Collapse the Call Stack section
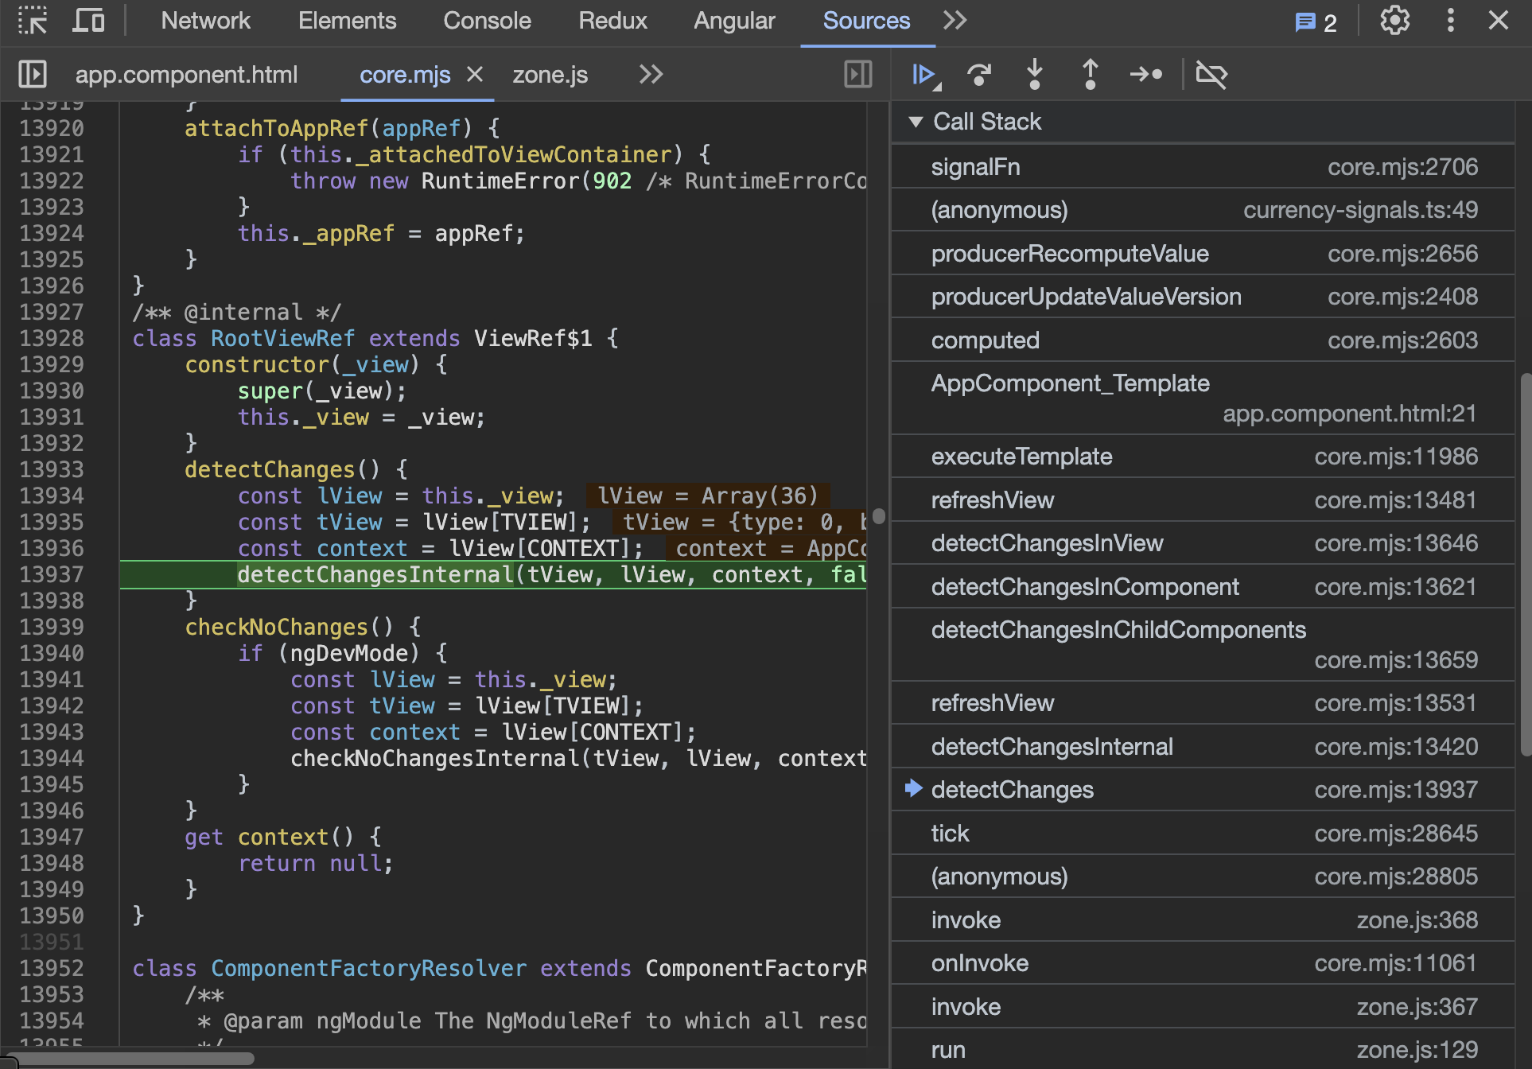This screenshot has height=1069, width=1532. click(916, 122)
